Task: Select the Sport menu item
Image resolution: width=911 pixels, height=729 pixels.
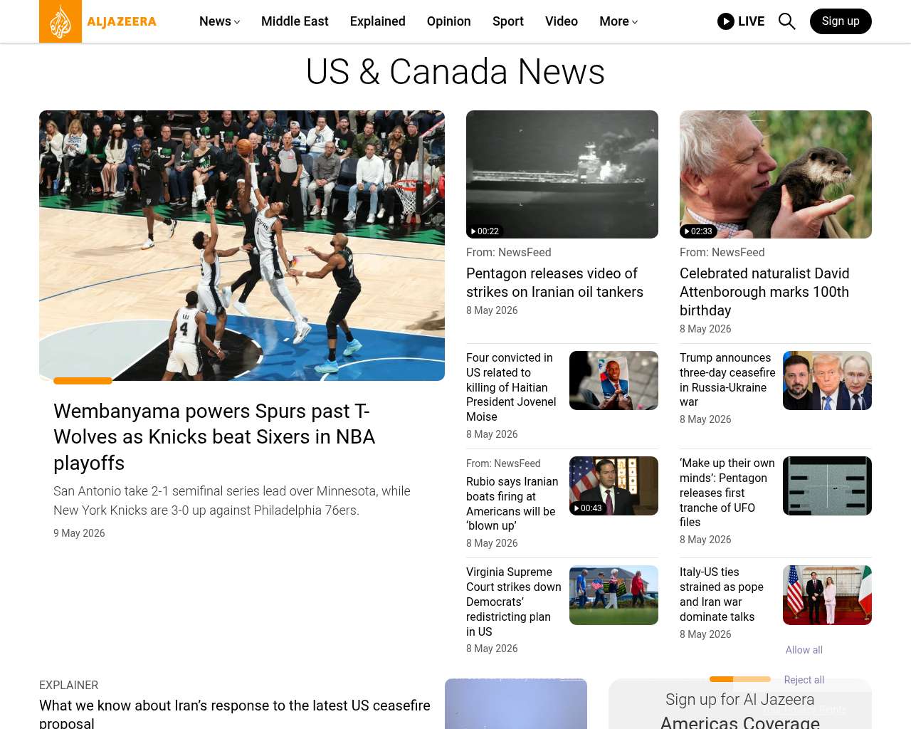Action: 508,21
